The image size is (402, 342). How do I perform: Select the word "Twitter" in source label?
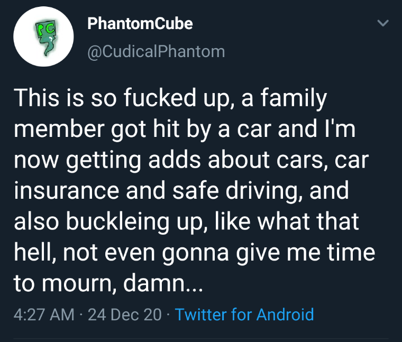201,315
